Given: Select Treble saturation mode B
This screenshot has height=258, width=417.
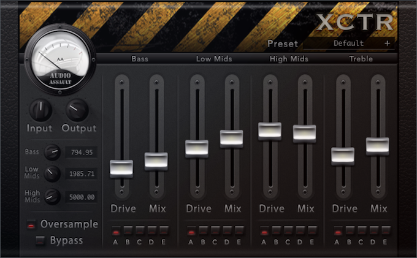Looking at the screenshot, I should tap(350, 230).
